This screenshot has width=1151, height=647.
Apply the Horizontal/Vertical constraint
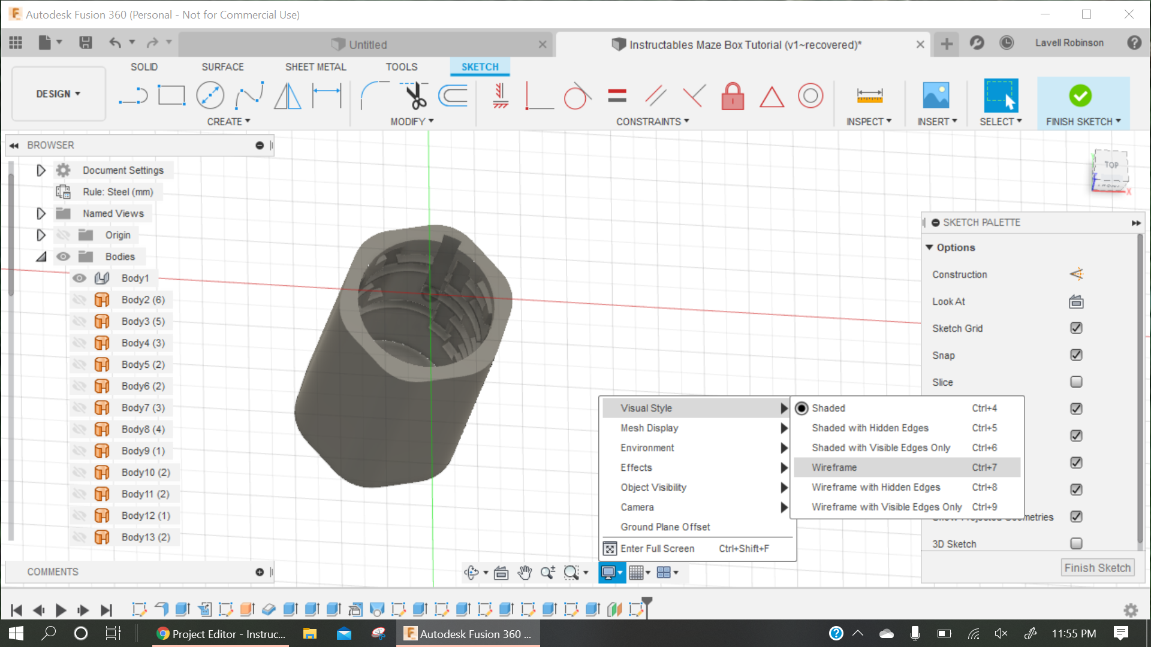pos(501,96)
